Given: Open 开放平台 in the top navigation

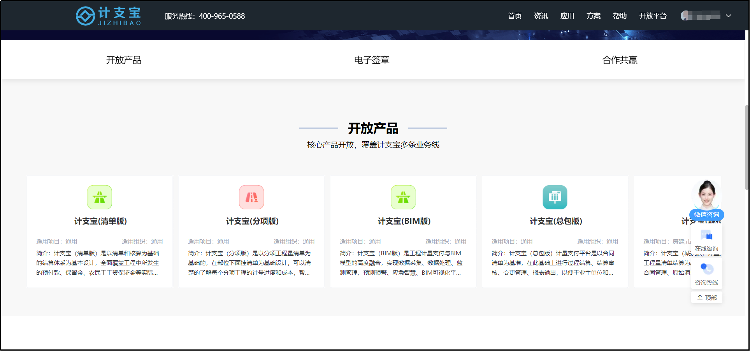Looking at the screenshot, I should [653, 16].
